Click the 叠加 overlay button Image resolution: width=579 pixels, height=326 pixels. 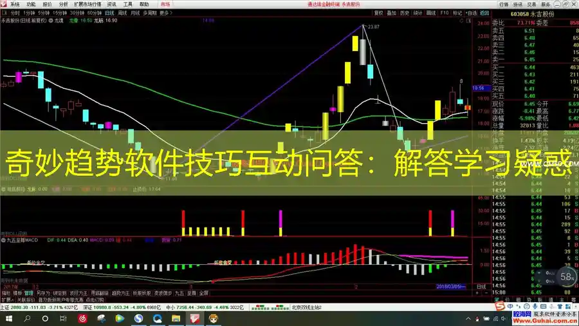[391, 13]
